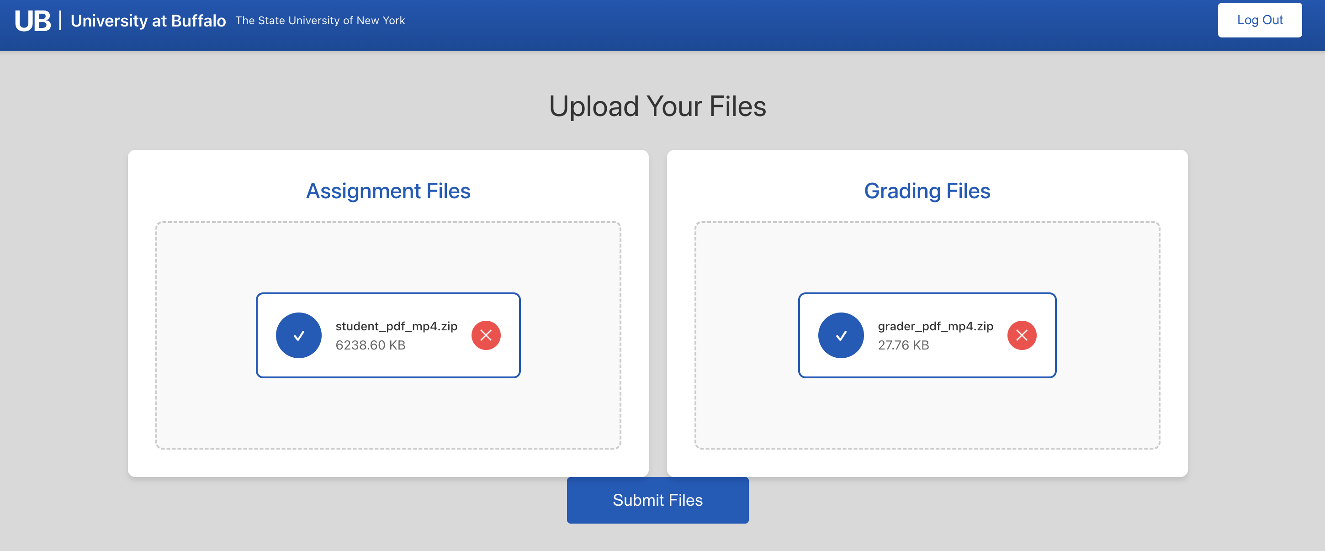Select the student_pdf_mp4.zip file name
The width and height of the screenshot is (1325, 551).
point(396,326)
